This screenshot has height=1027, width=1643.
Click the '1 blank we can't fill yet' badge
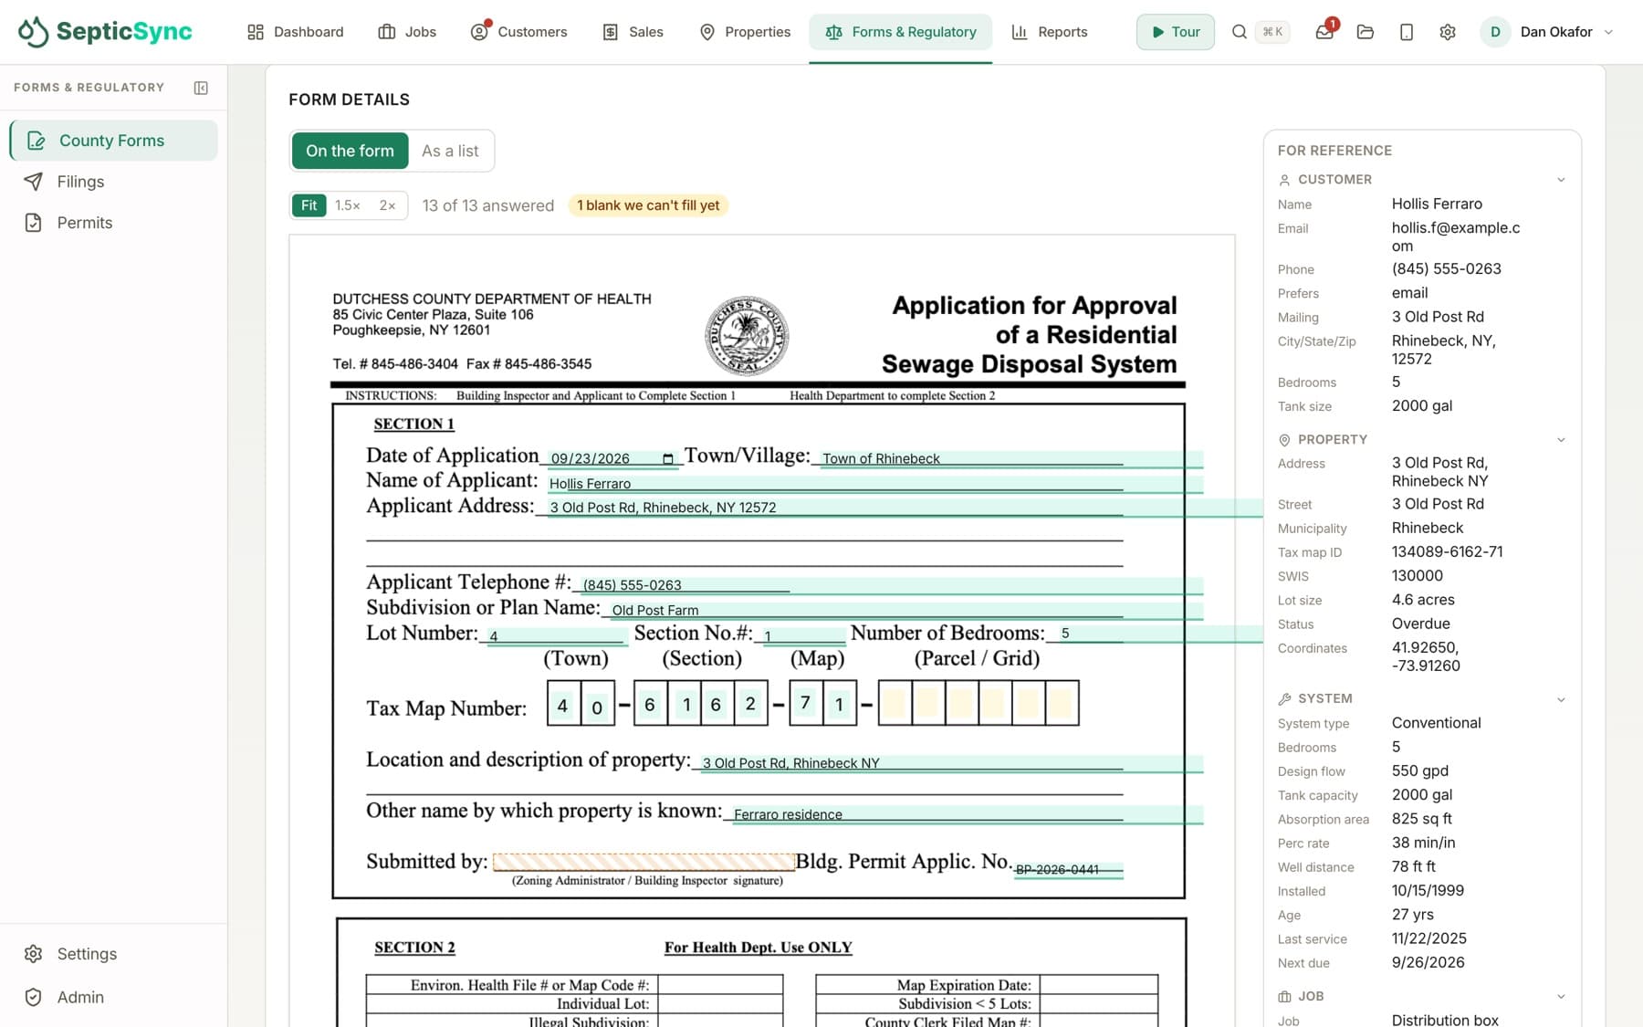(x=648, y=205)
